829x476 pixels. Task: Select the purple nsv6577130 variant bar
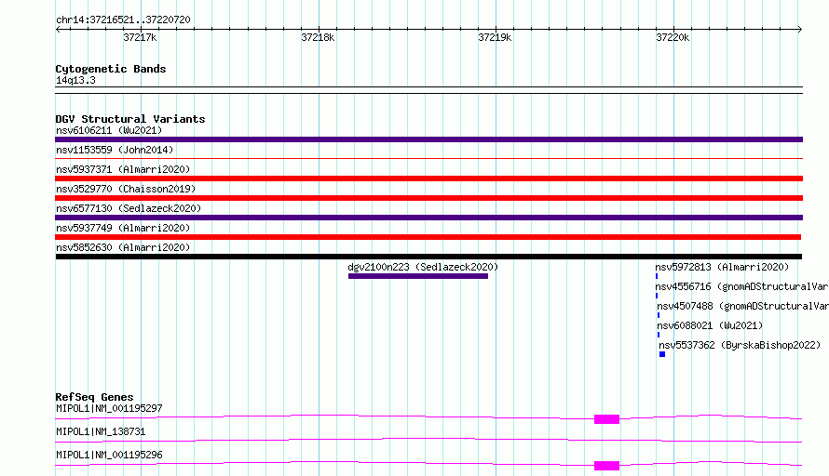(x=428, y=218)
